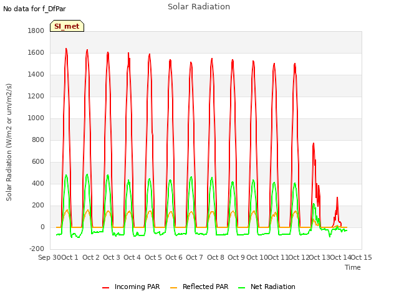Click the Sep 30 x-axis tick label
The image size is (399, 299).
[50, 257]
